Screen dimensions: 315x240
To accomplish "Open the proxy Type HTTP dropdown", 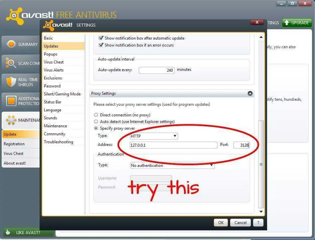I will 154,136.
